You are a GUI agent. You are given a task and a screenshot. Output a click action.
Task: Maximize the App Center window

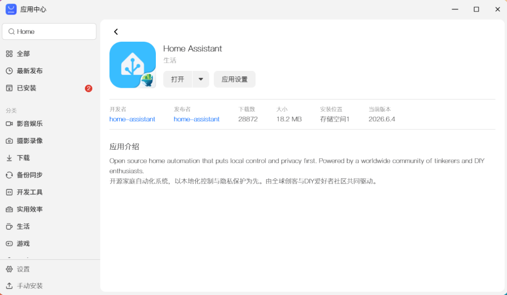tap(476, 9)
